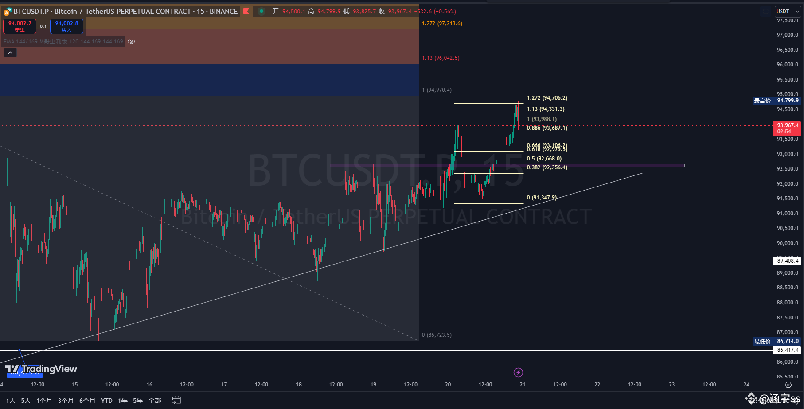Open the go-to-date calendar icon

(x=176, y=400)
